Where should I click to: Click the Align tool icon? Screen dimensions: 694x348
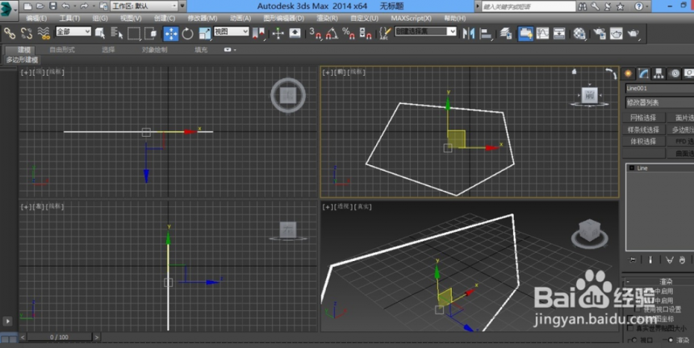[x=487, y=33]
